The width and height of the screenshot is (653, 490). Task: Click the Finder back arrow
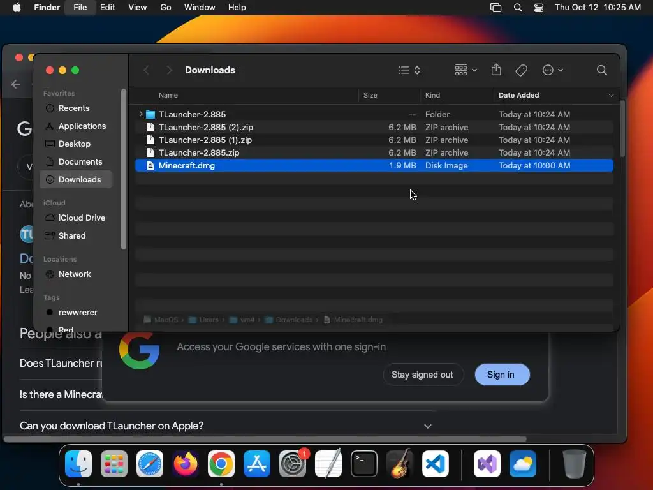click(147, 70)
